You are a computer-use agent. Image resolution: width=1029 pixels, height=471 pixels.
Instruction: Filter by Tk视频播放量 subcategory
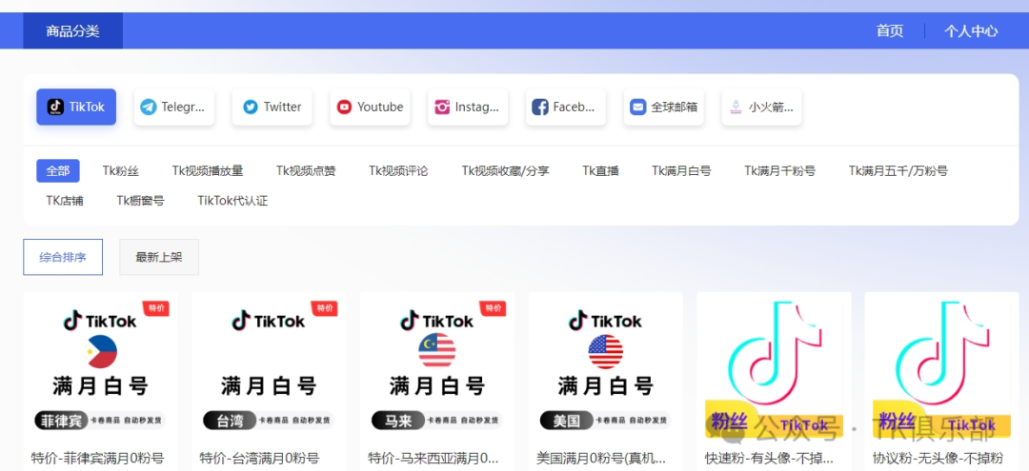pyautogui.click(x=208, y=171)
